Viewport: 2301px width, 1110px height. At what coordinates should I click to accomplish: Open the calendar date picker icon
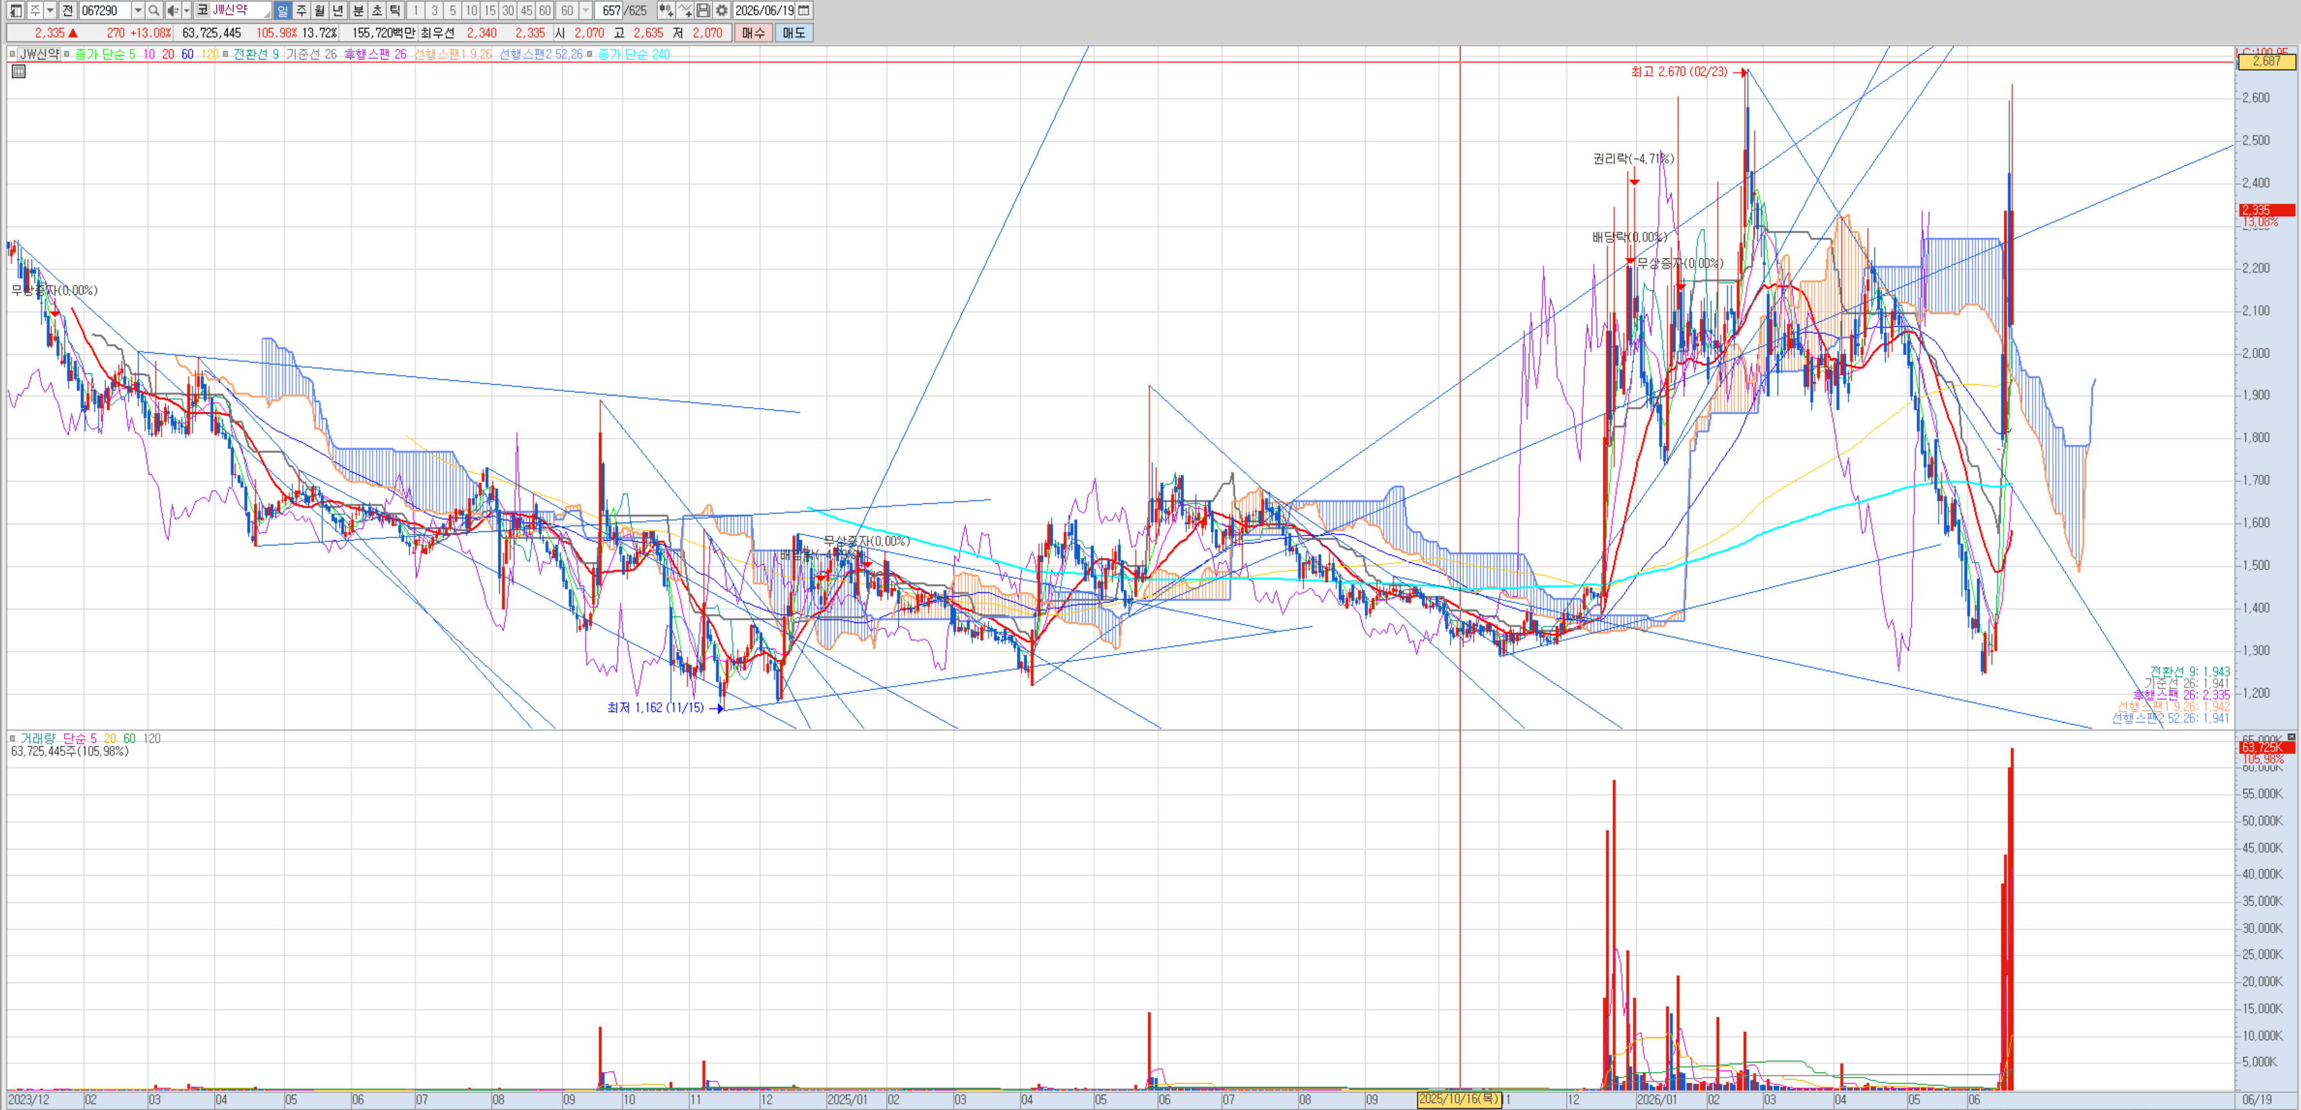pyautogui.click(x=804, y=11)
